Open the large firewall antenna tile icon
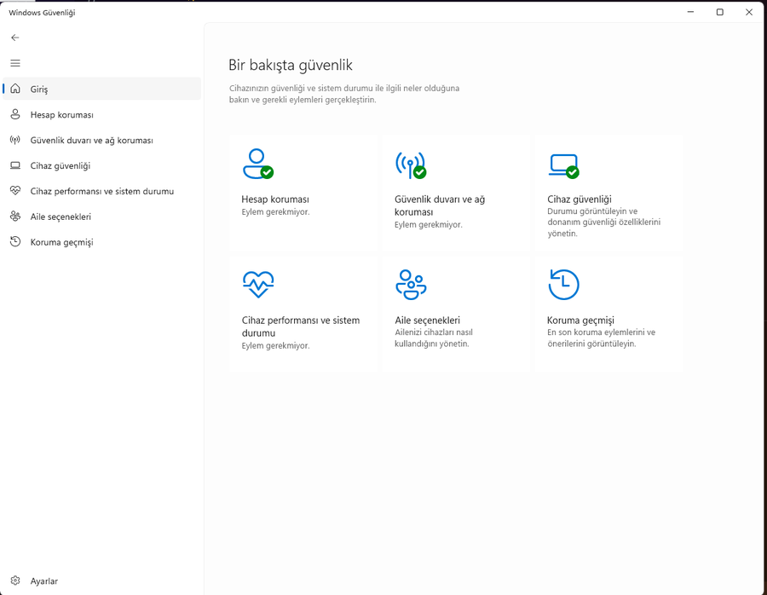The height and width of the screenshot is (595, 767). coord(411,165)
